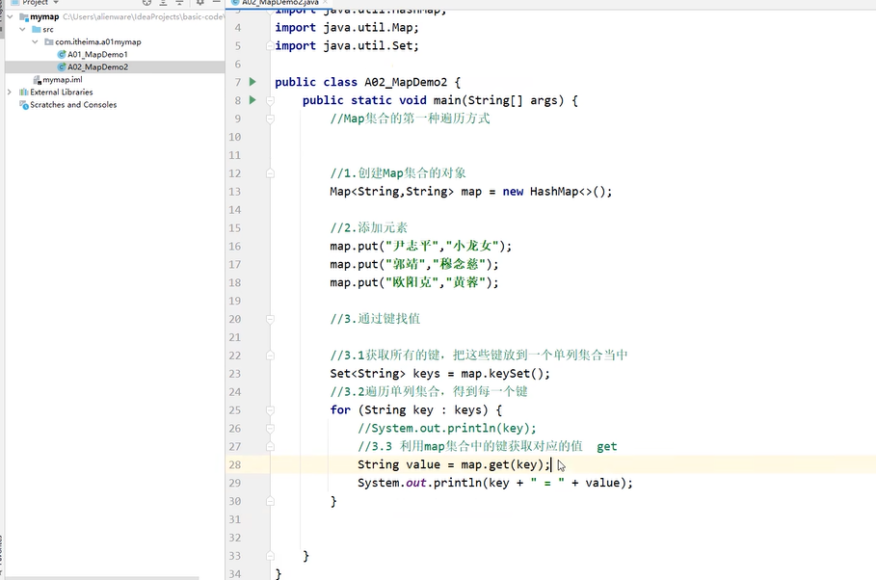
Task: Click the A02_MapDemo2 class file icon
Action: (x=62, y=66)
